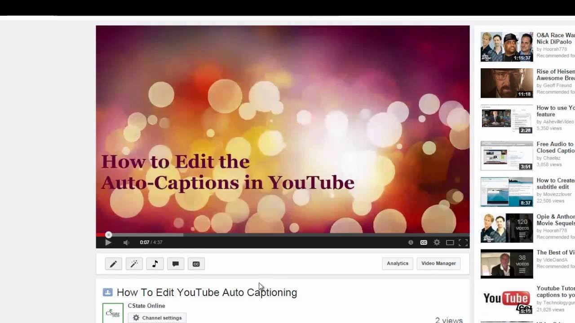Click the Rise of Heisenberg title link

pos(556,74)
